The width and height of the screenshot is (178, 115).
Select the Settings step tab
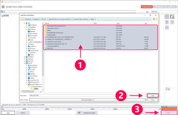pyautogui.click(x=159, y=7)
